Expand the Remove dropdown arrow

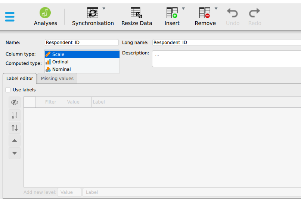click(x=216, y=9)
